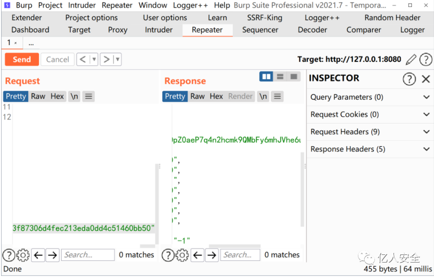This screenshot has width=434, height=277.
Task: Open Response pane hamburger menu icon
Action: click(x=277, y=96)
